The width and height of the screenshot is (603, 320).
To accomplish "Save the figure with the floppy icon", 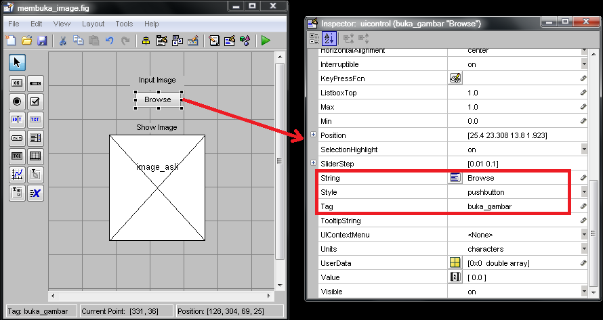I will pos(41,41).
